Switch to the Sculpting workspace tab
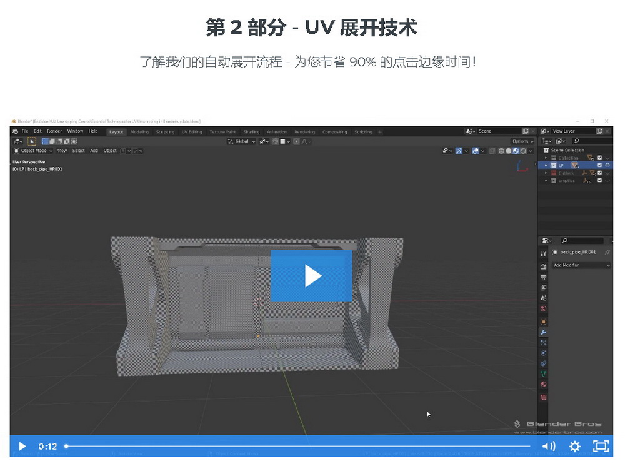Image resolution: width=625 pixels, height=471 pixels. pyautogui.click(x=165, y=132)
